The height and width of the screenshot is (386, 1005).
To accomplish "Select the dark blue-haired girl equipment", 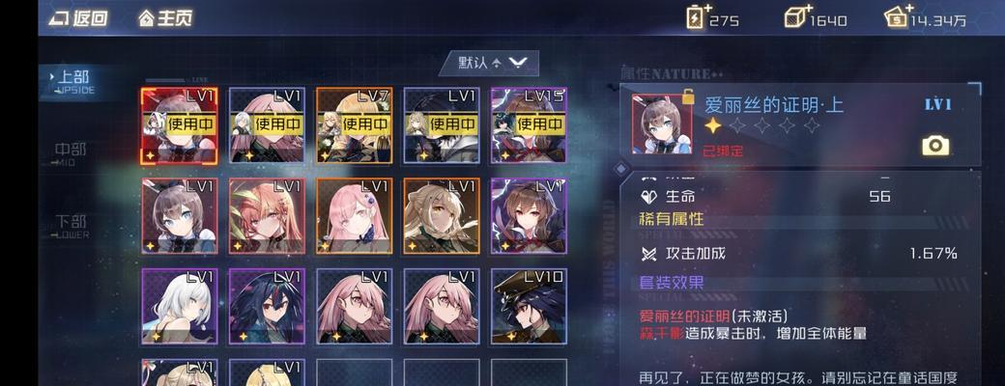I will click(267, 306).
